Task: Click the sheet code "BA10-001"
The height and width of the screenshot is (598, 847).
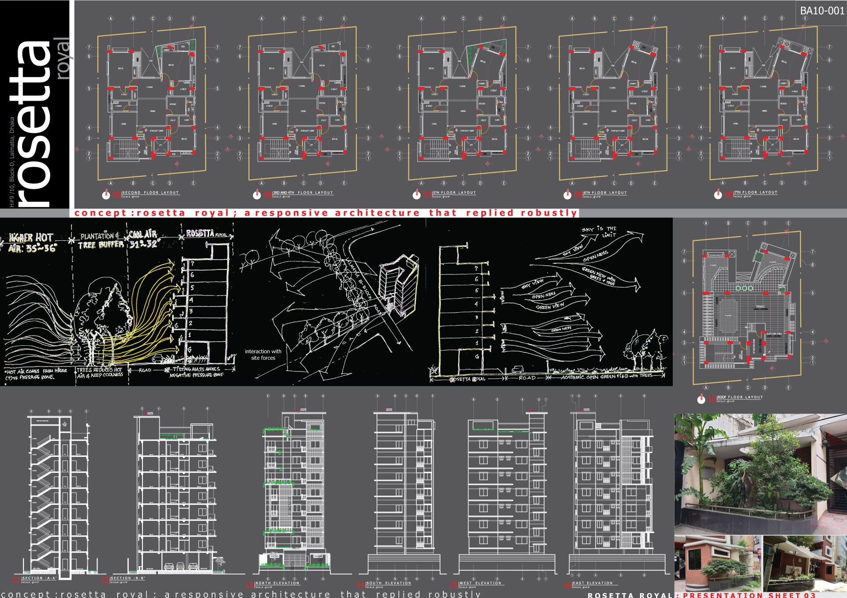Action: pyautogui.click(x=822, y=11)
